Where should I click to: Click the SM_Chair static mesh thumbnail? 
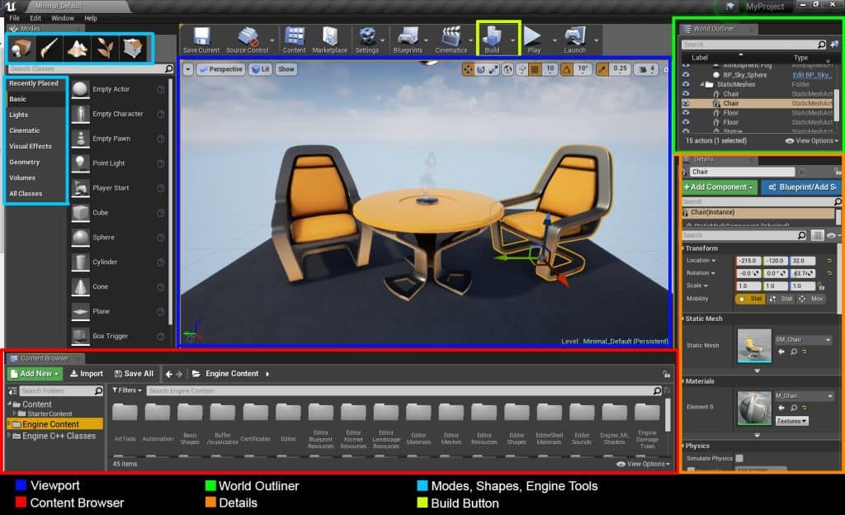click(x=754, y=346)
